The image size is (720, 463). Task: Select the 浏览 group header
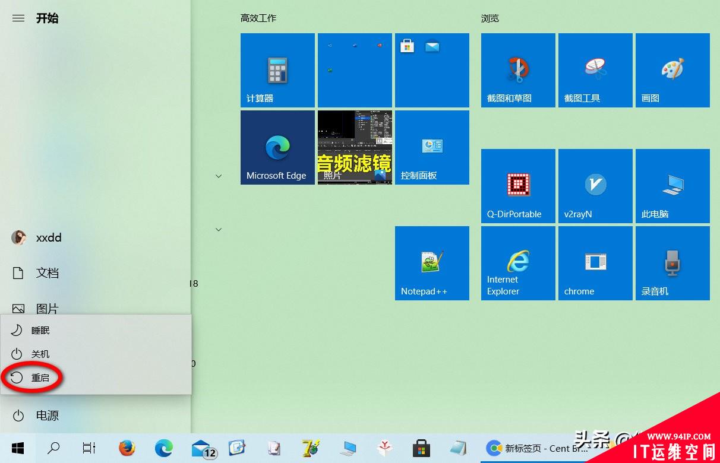(x=490, y=18)
